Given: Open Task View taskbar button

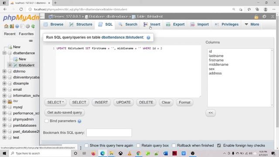Looking at the screenshot, I should (x=84, y=153).
